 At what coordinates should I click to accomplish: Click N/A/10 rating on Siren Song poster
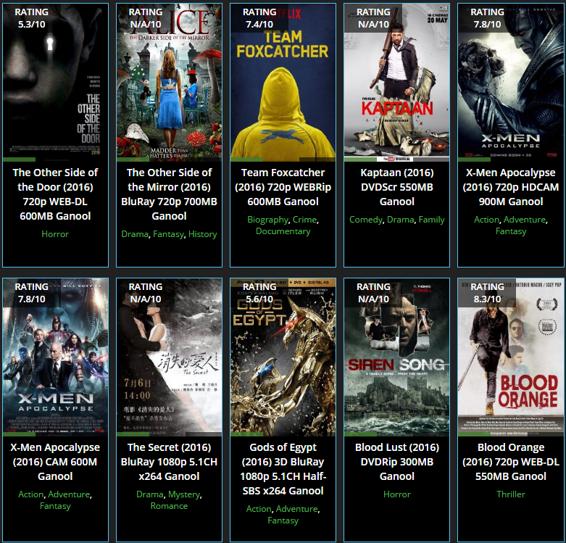pyautogui.click(x=373, y=293)
